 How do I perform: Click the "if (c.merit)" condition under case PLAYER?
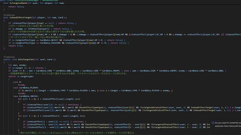click(x=25, y=91)
